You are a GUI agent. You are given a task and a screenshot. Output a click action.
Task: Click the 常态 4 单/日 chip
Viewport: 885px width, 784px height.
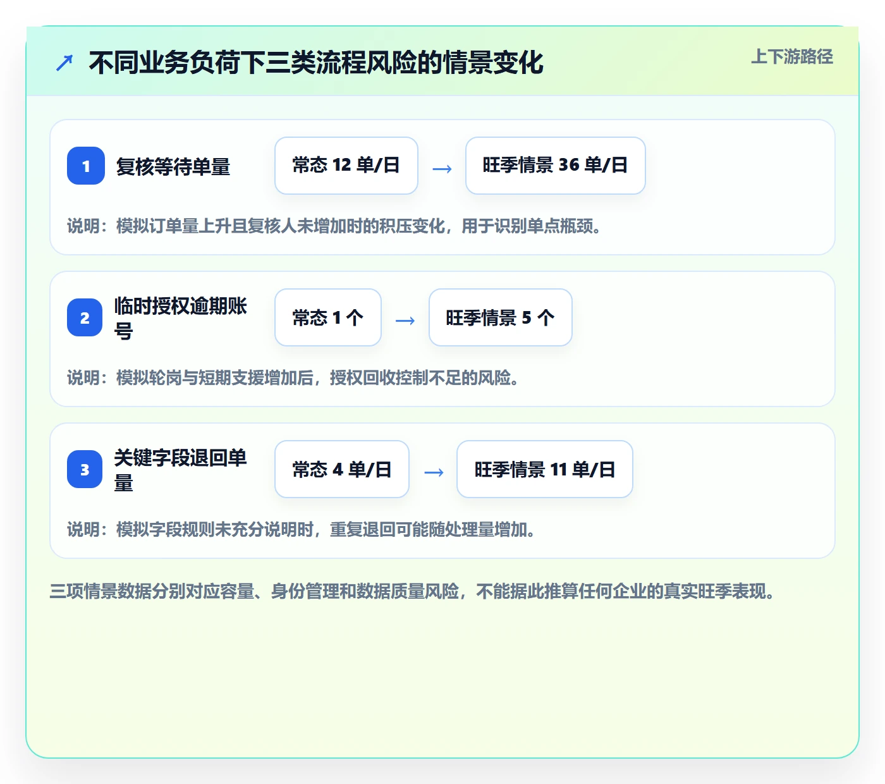click(342, 469)
